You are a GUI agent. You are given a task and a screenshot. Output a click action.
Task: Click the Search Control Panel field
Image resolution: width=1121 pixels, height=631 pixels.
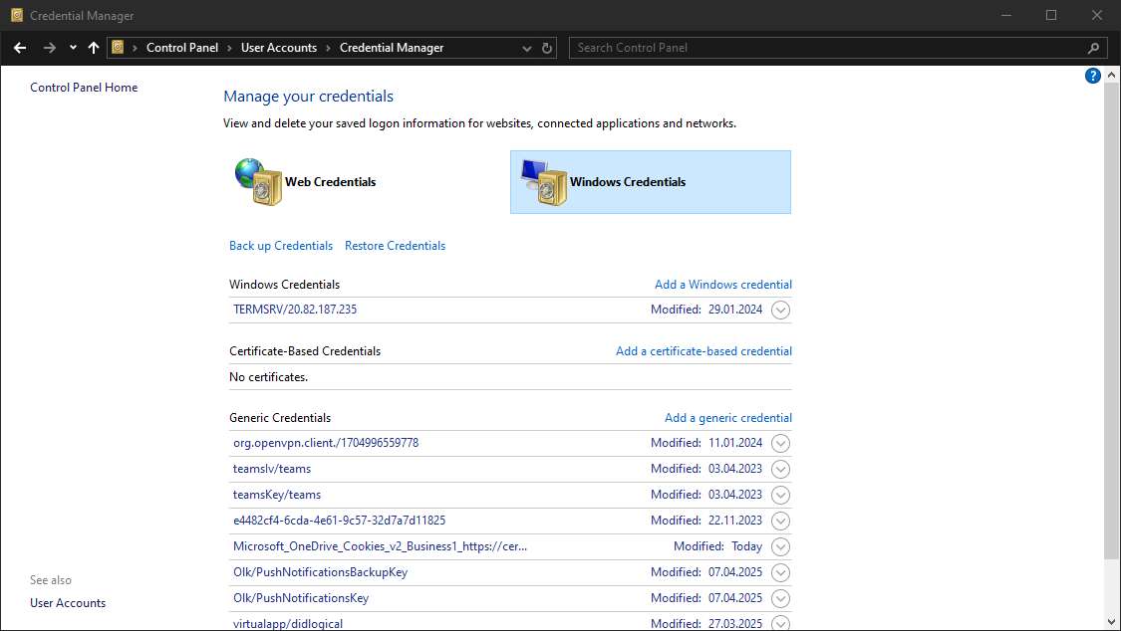tap(827, 48)
